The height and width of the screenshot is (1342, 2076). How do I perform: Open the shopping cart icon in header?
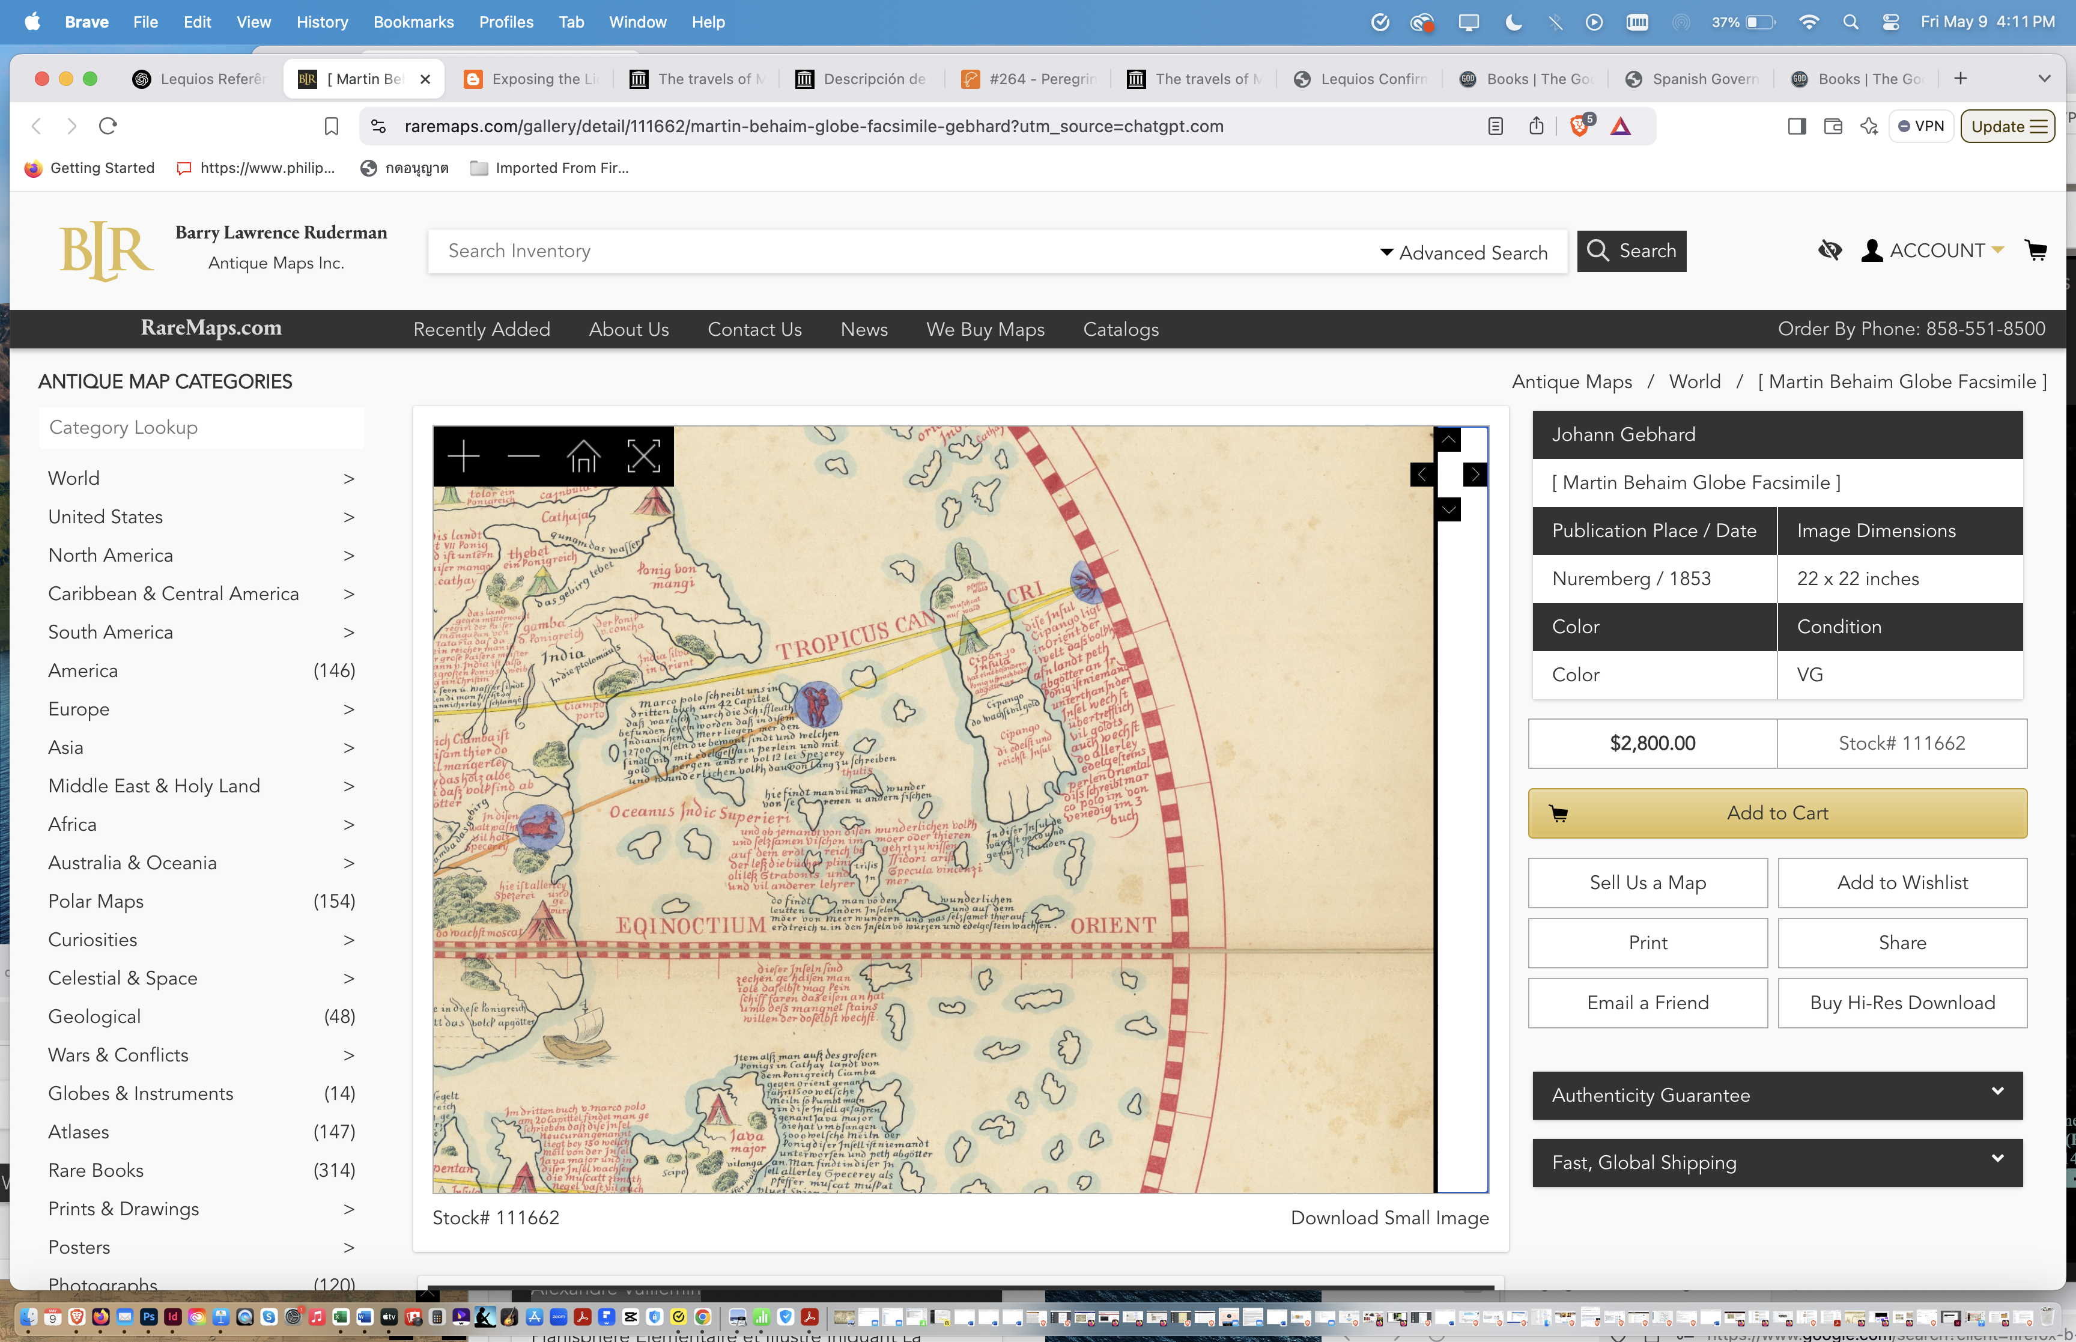2036,251
